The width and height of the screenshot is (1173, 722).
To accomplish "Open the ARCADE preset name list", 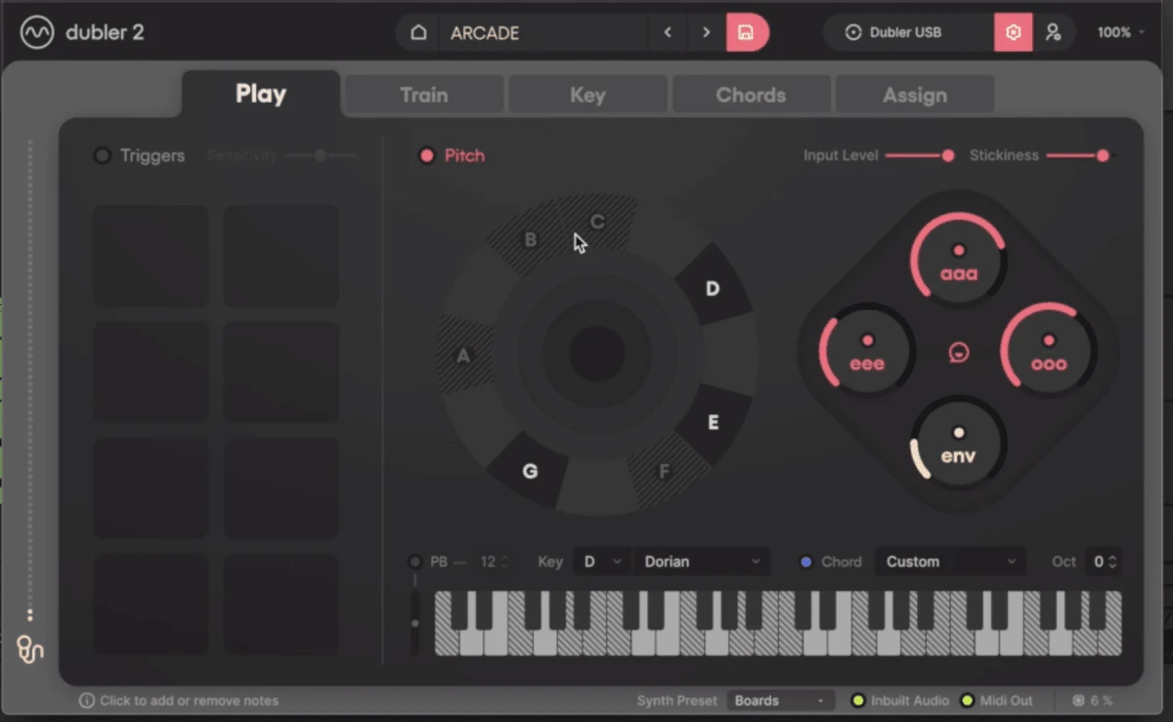I will point(544,32).
